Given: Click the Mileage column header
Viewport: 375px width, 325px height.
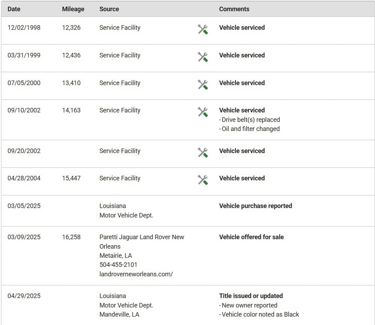Looking at the screenshot, I should (73, 9).
